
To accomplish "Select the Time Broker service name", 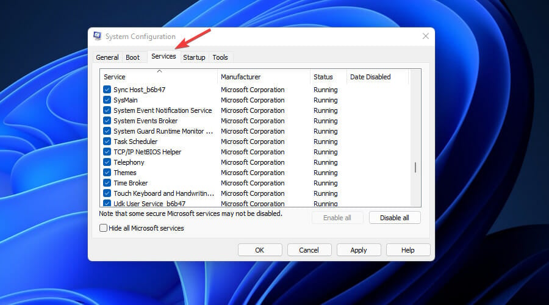I will click(131, 183).
